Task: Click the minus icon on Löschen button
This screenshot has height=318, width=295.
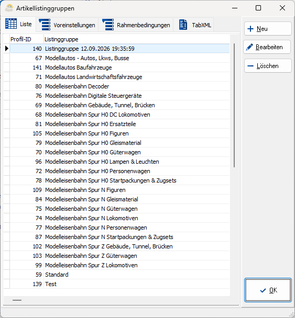Action: click(250, 66)
